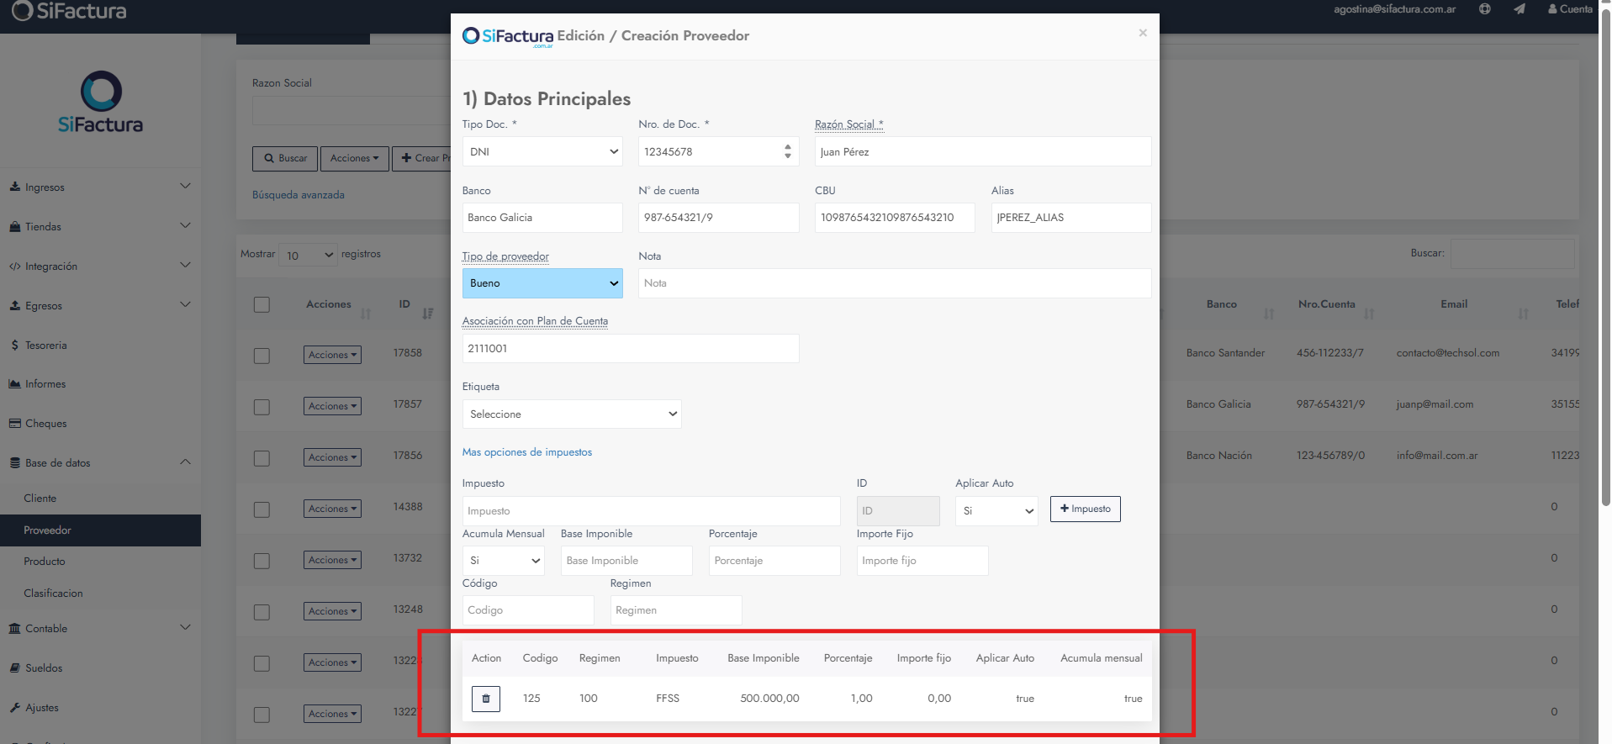
Task: Click the globe icon in top bar
Action: coord(1484,9)
